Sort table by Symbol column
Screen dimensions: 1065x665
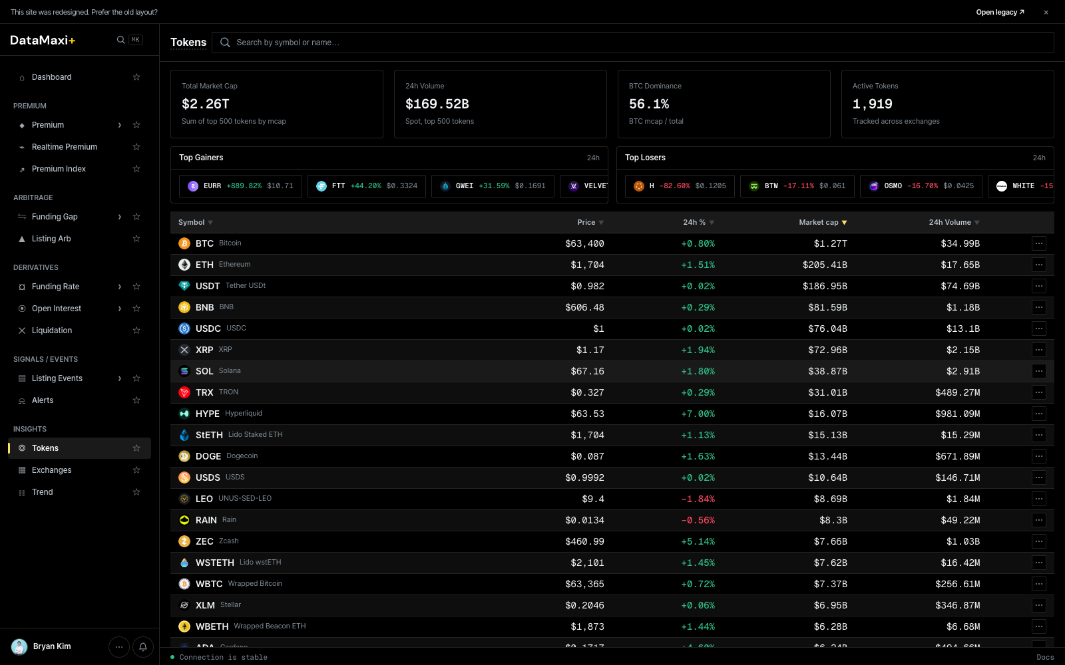click(x=196, y=222)
